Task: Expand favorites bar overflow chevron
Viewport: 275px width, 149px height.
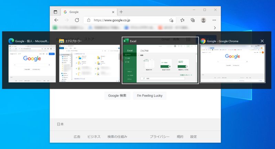Action: click(x=214, y=28)
